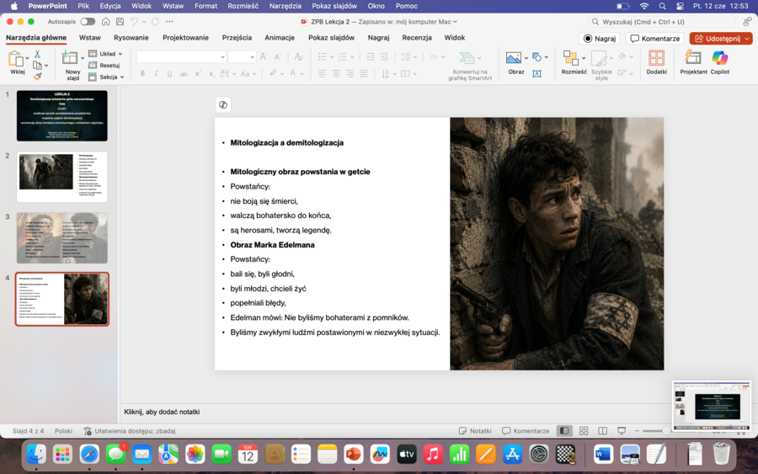Open the Obraz dropdown arrow
The width and height of the screenshot is (758, 474).
526,58
